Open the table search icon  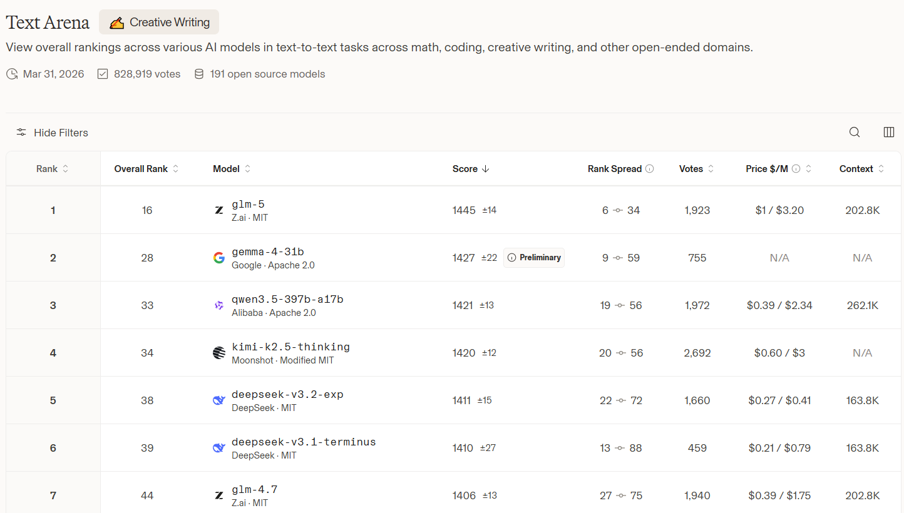[x=855, y=132]
